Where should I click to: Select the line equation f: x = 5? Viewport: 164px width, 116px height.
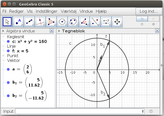click(20, 51)
